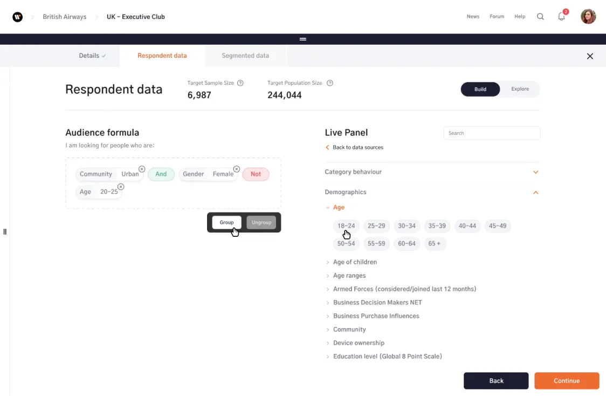Select the 45-49 age chip
This screenshot has width=606, height=396.
pos(498,226)
